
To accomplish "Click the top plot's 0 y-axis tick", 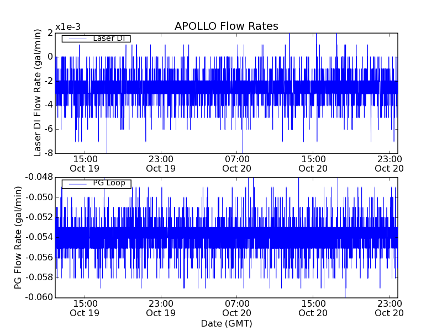I will tap(50, 57).
